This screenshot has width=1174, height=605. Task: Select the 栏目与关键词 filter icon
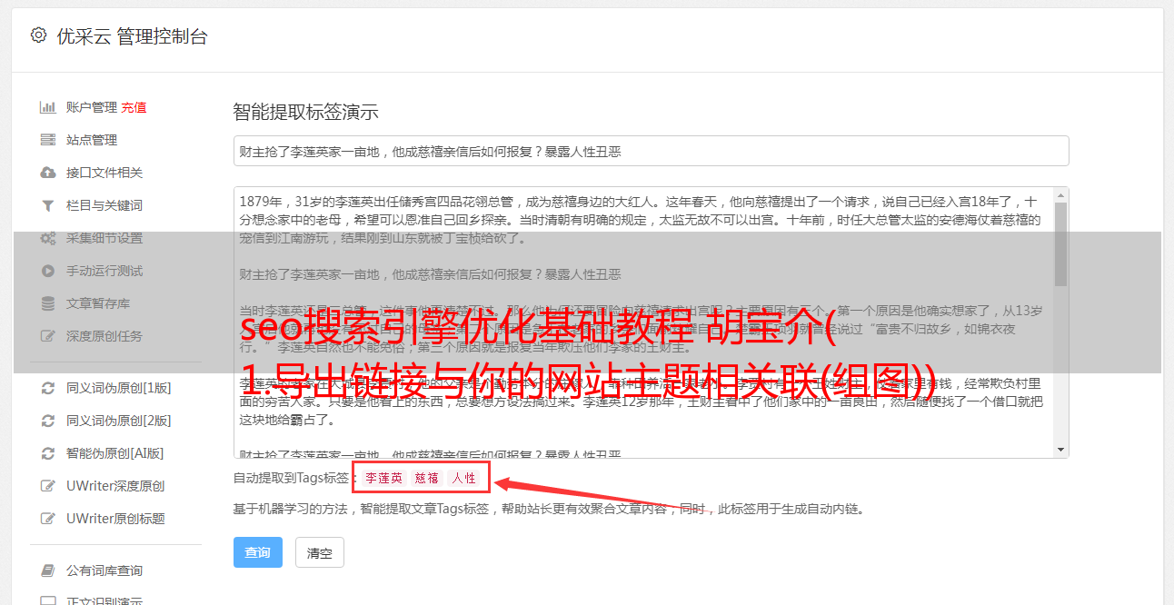tap(48, 205)
